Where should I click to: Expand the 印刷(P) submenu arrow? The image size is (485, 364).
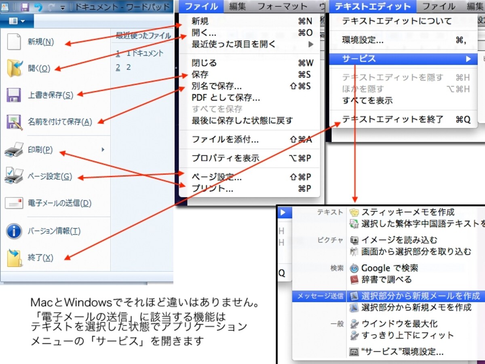point(103,150)
